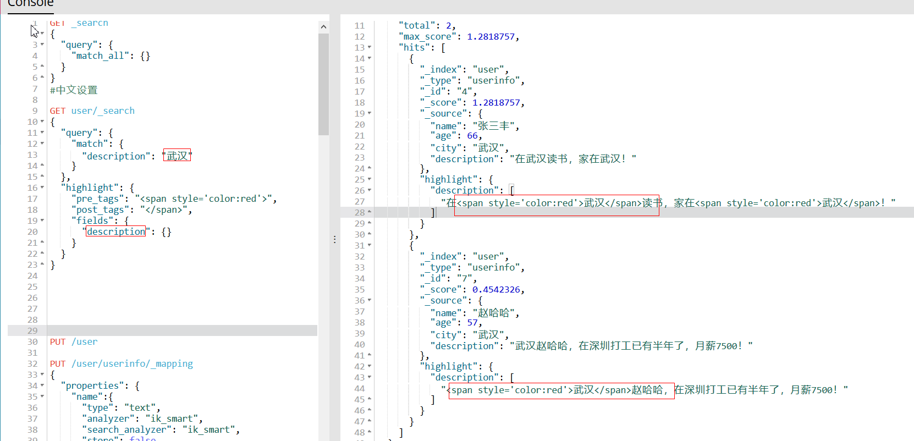The height and width of the screenshot is (441, 914).
Task: Click the "pre_tags" line in highlight settings
Action: pyautogui.click(x=174, y=199)
